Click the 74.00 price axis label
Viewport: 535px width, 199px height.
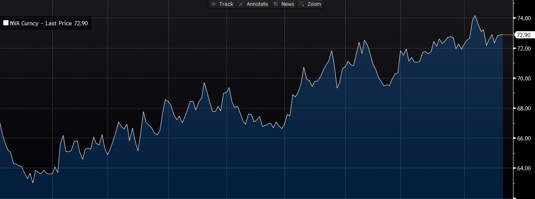click(525, 18)
